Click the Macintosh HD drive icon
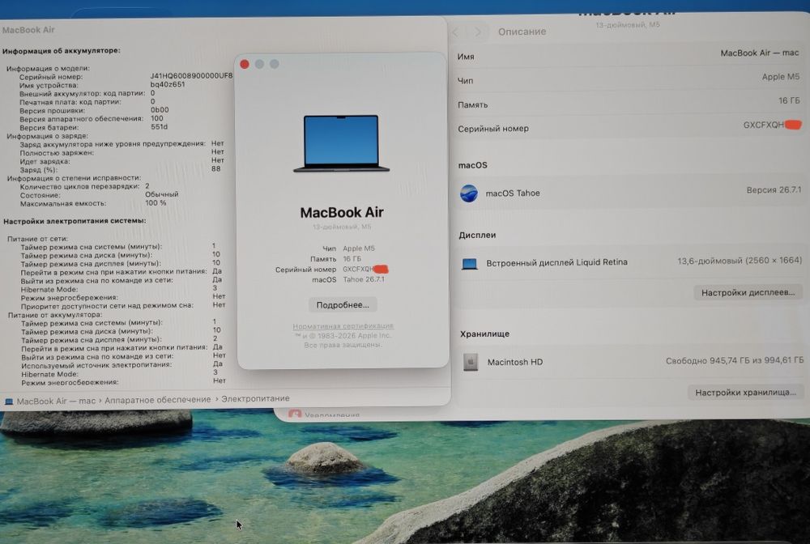The width and height of the screenshot is (810, 544). click(470, 363)
